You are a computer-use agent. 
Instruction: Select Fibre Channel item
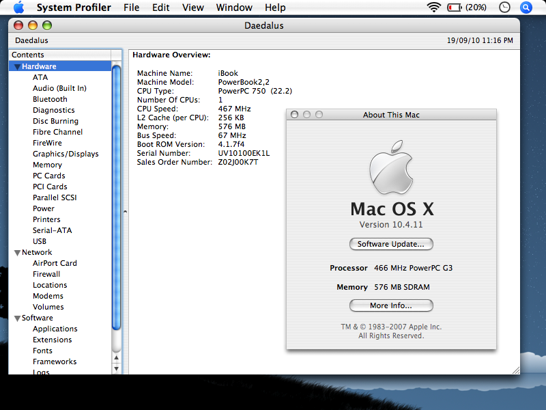click(57, 132)
